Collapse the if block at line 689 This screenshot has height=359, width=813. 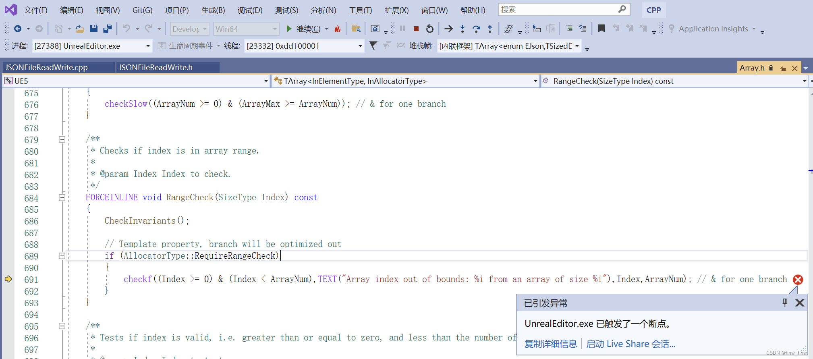tap(62, 256)
